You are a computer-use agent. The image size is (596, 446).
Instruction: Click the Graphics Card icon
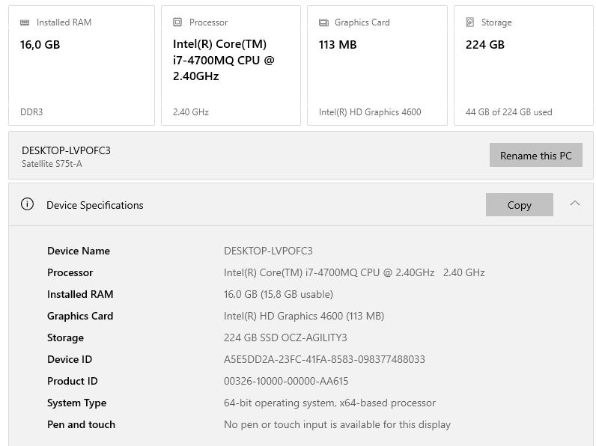[323, 22]
